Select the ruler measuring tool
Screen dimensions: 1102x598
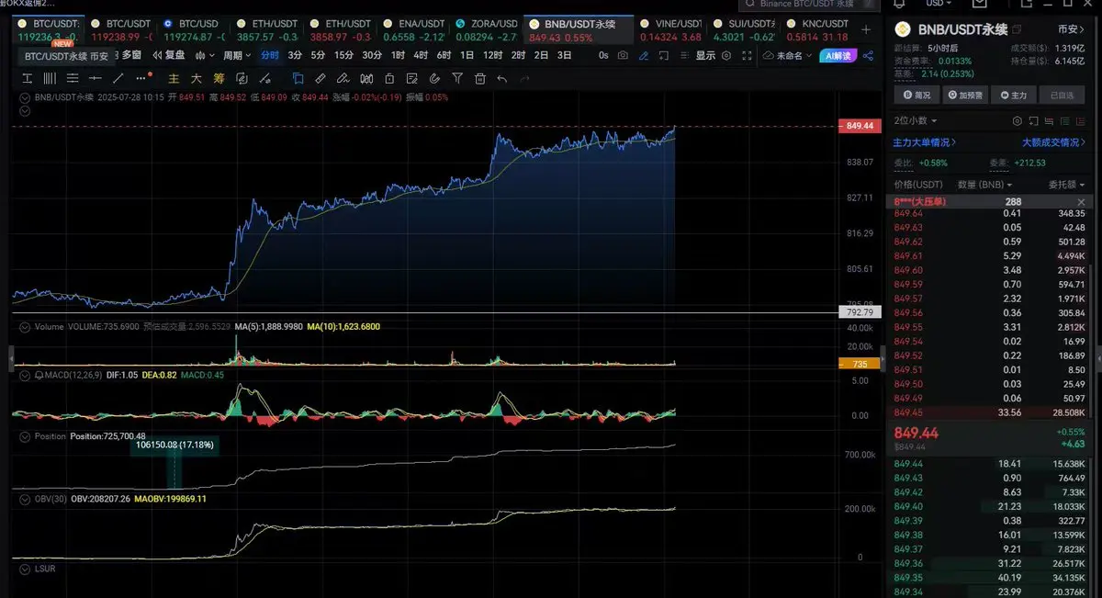[x=320, y=78]
